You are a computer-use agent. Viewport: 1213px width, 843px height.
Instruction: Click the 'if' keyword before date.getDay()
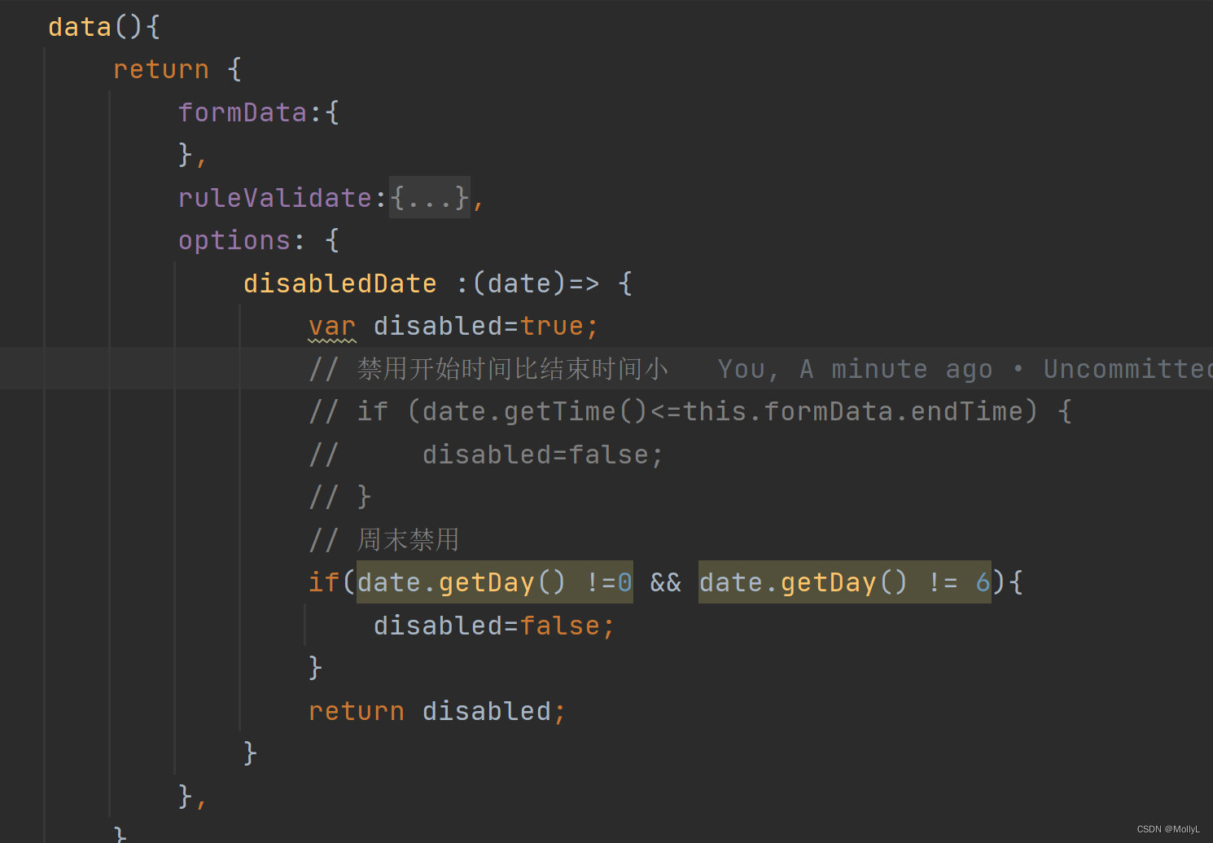[324, 582]
